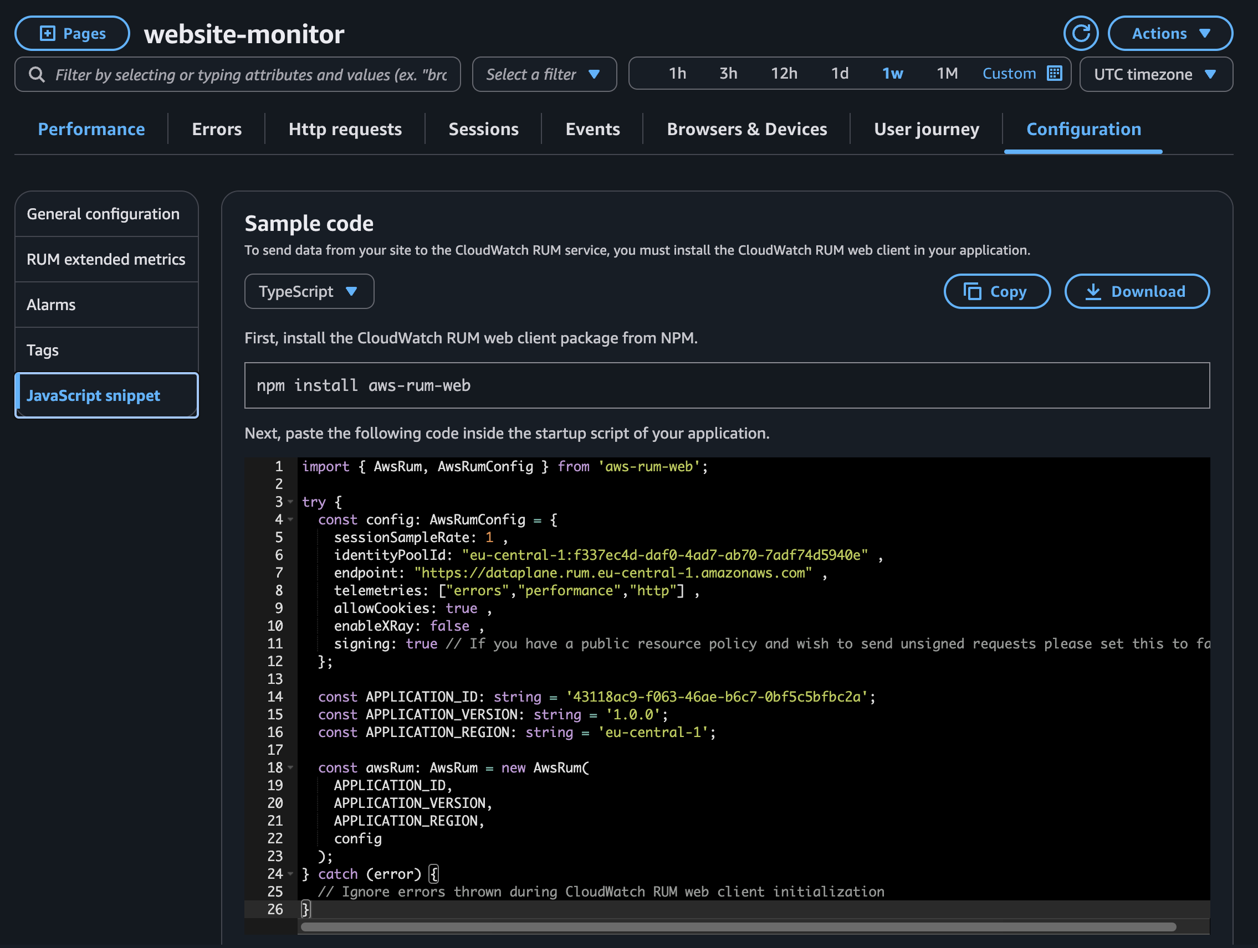This screenshot has width=1258, height=948.
Task: Click the refresh icon
Action: tap(1081, 33)
